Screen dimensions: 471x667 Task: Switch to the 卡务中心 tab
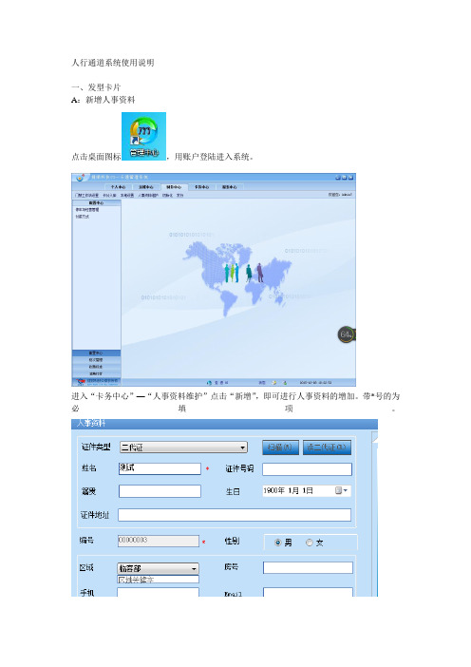[201, 187]
